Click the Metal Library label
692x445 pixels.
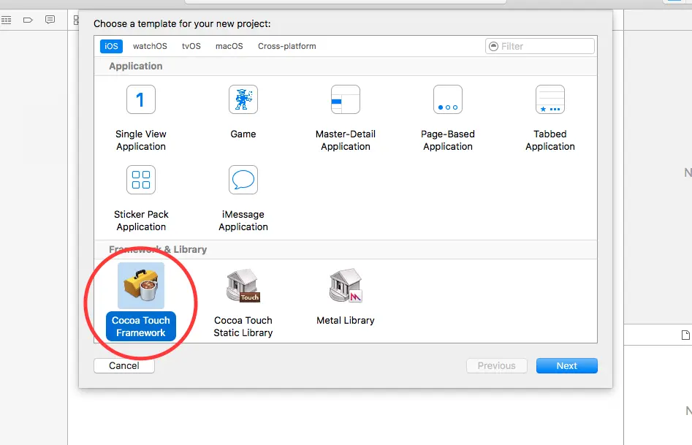346,321
